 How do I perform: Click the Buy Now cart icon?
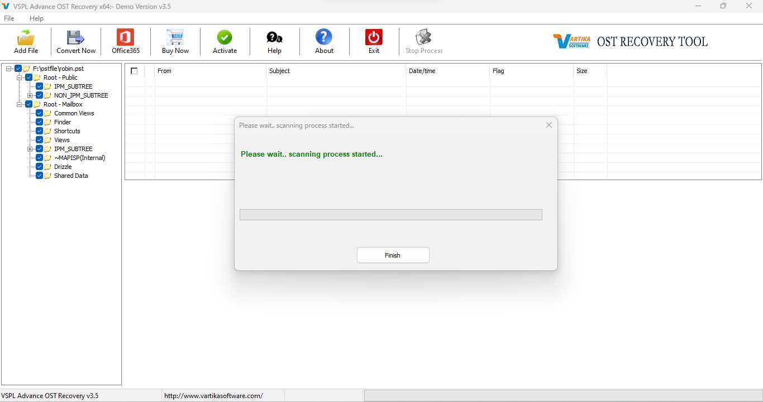[175, 37]
